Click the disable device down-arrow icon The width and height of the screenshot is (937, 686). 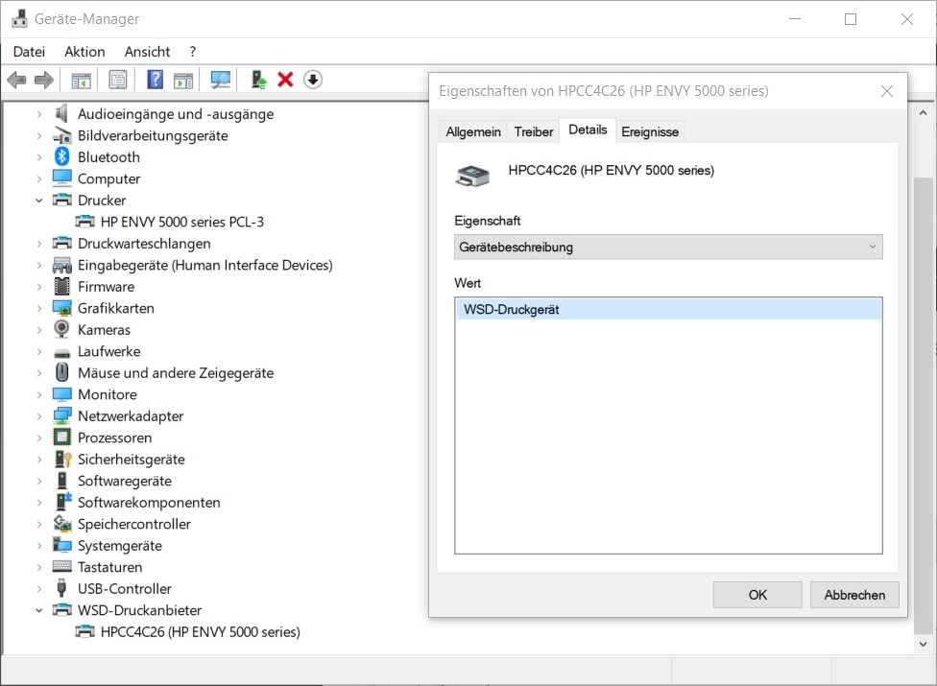pos(313,80)
